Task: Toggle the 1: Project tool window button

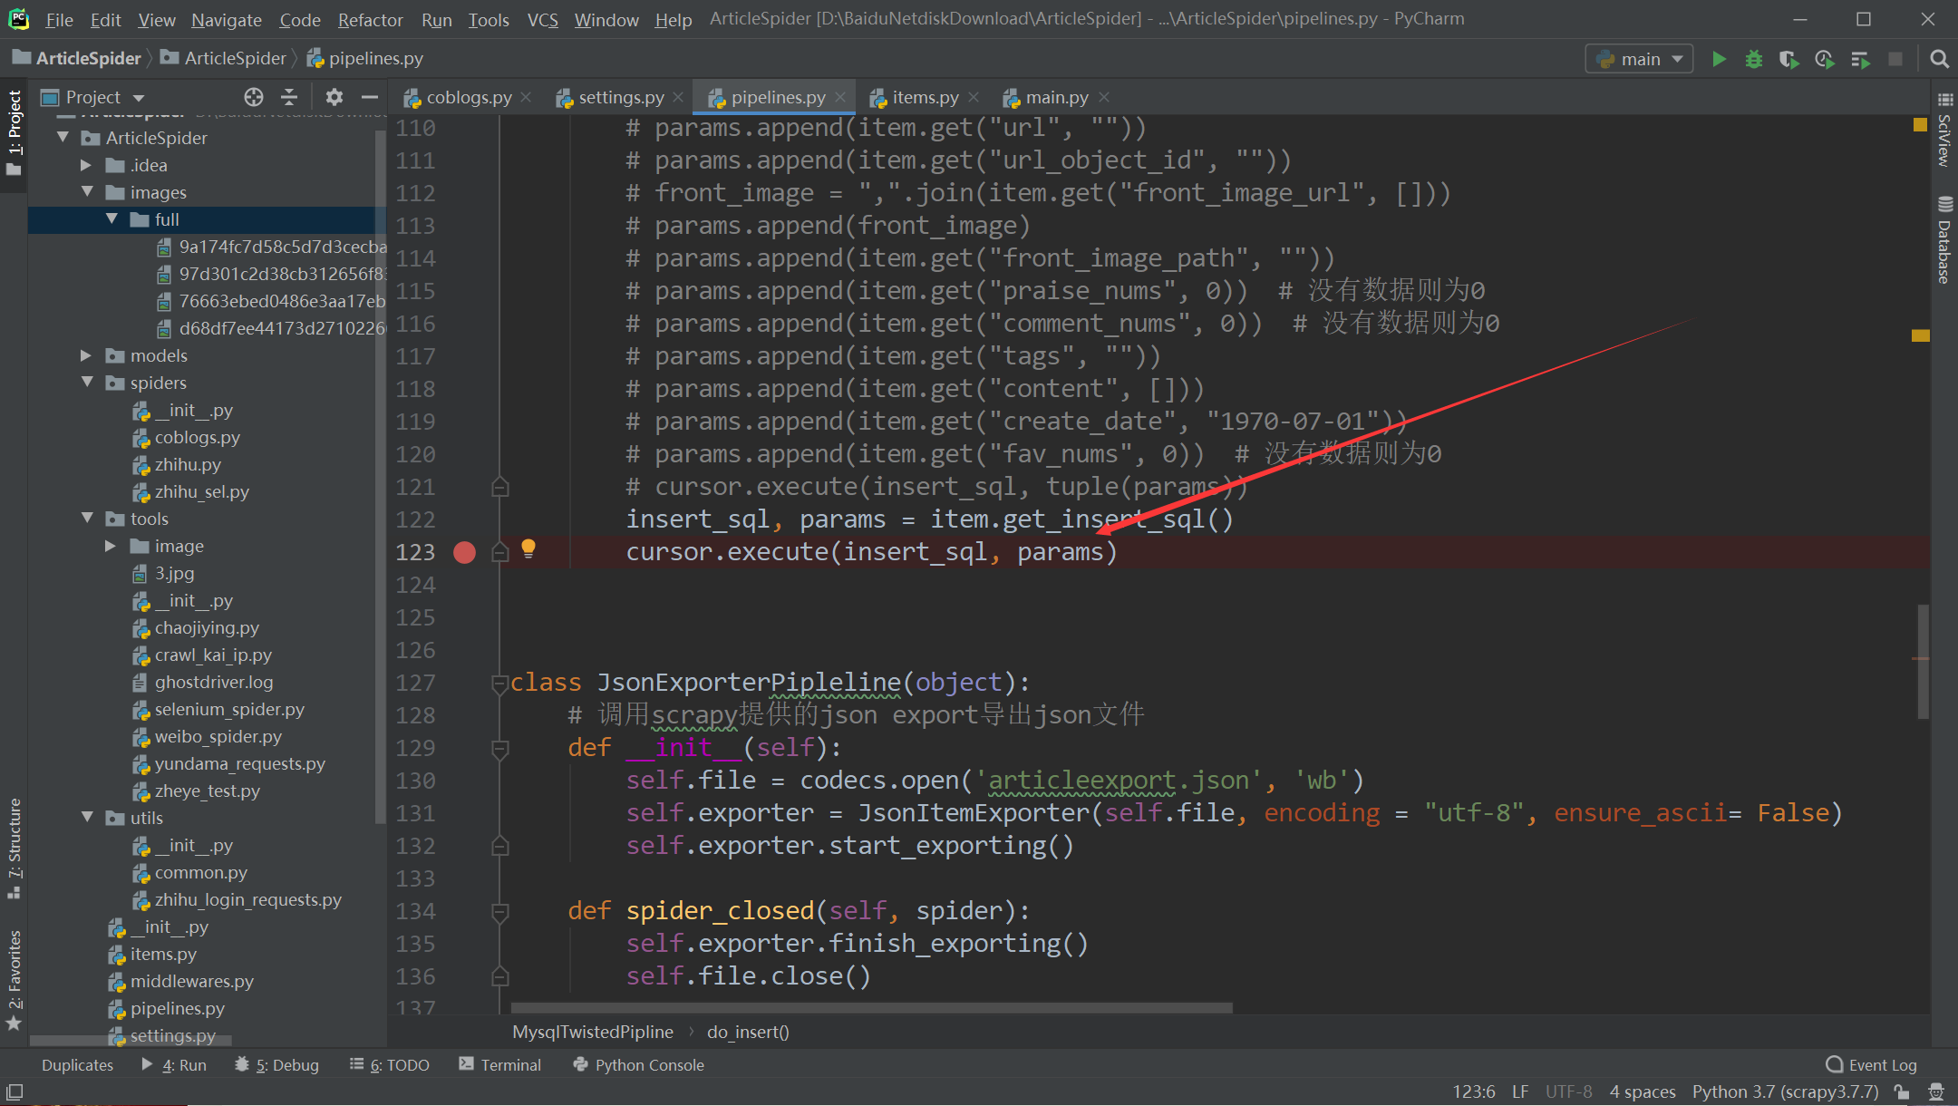Action: coord(14,133)
